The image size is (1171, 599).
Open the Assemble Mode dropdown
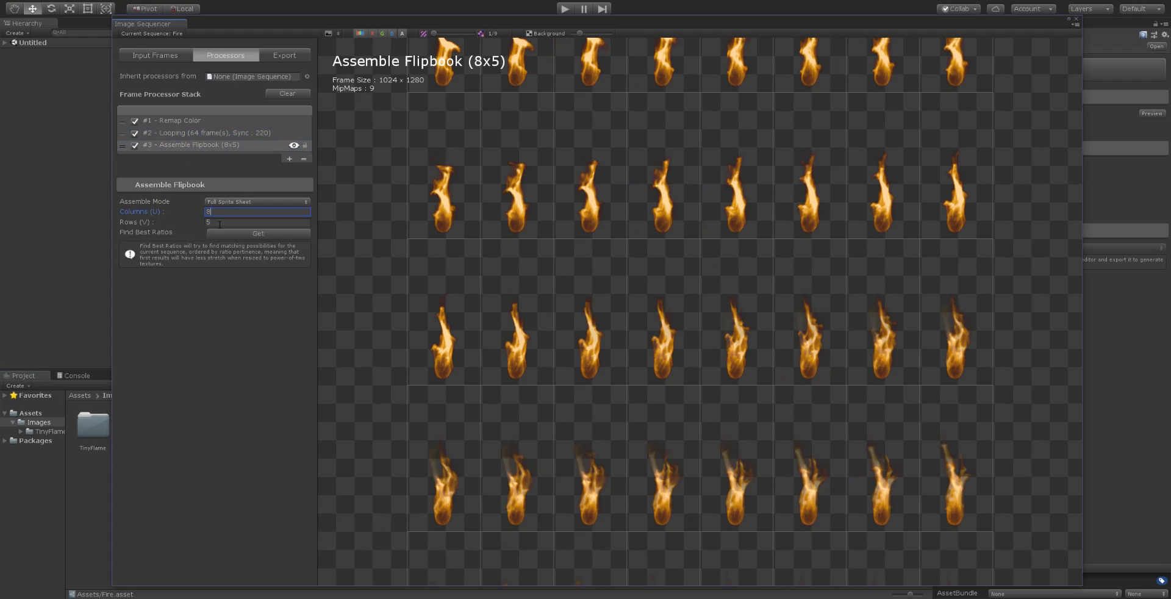tap(257, 201)
